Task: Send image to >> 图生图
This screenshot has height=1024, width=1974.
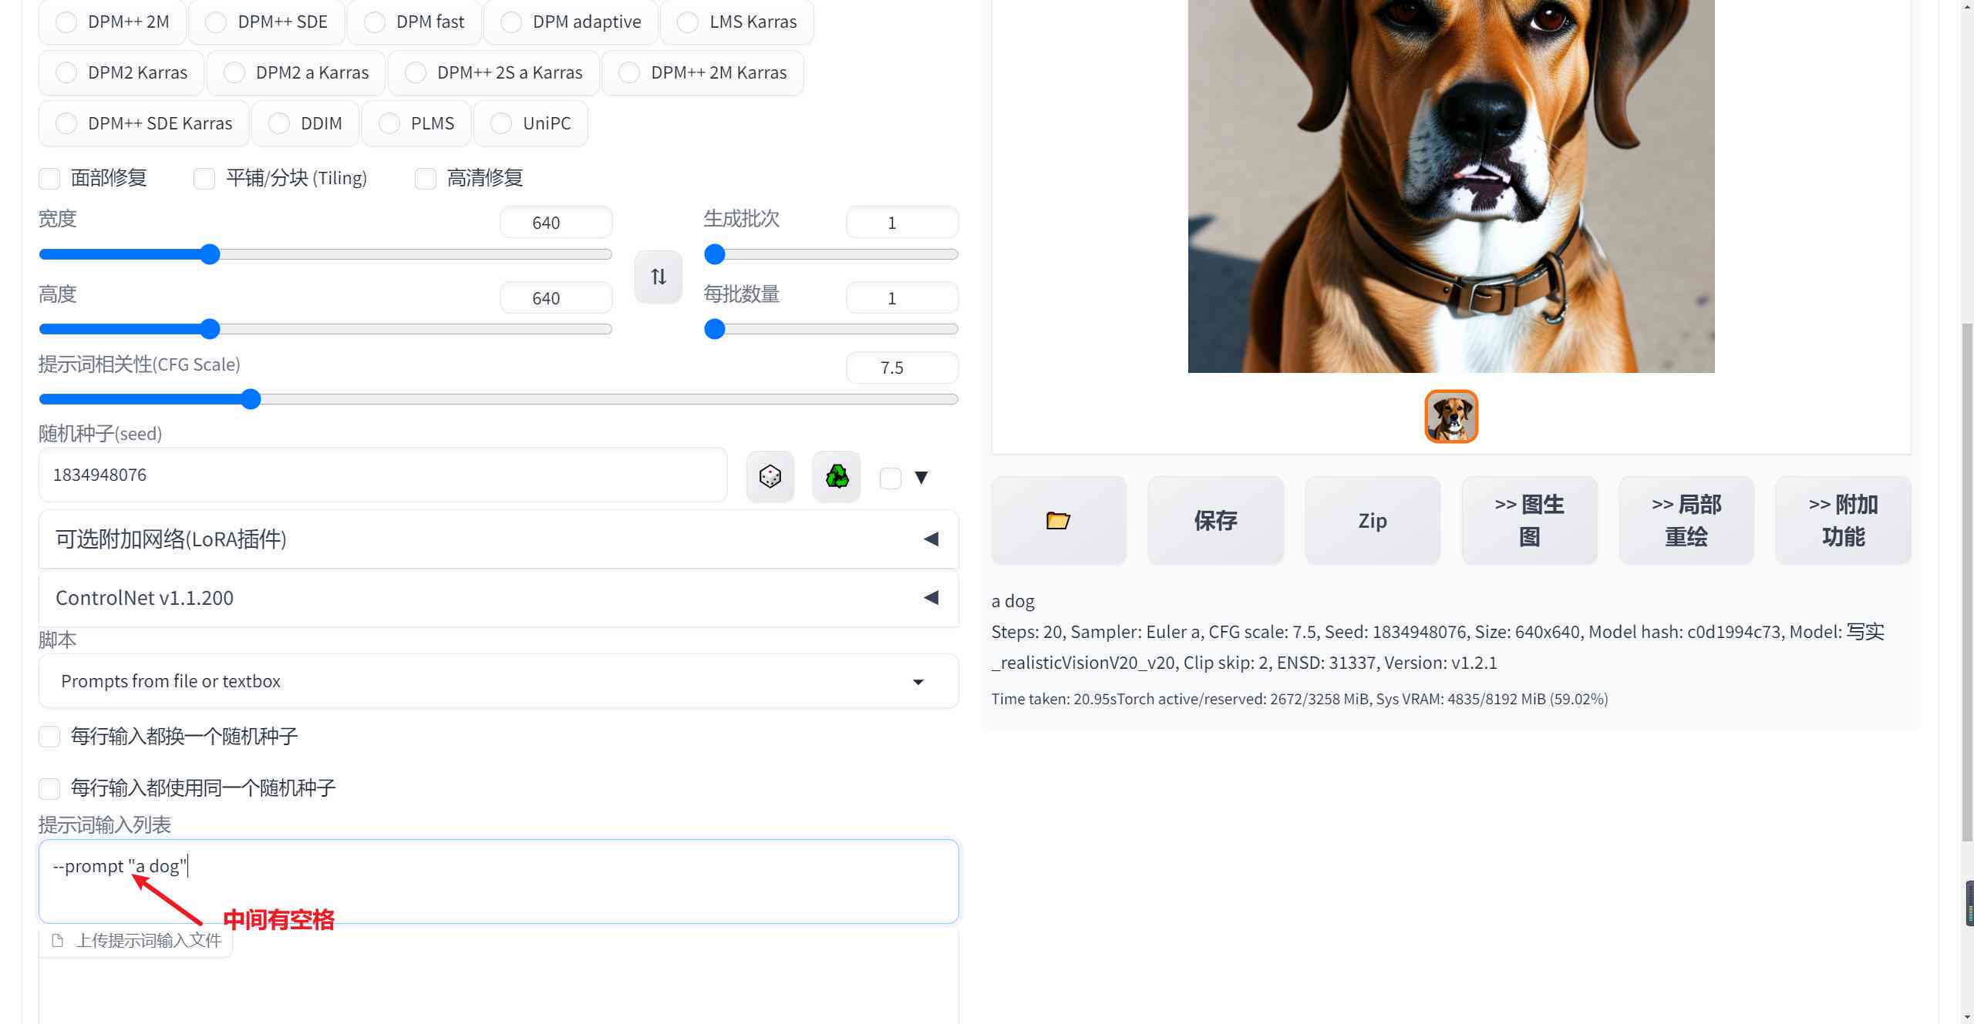Action: coord(1529,521)
